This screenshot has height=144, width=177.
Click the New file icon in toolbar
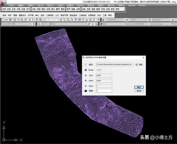[x=3, y=20]
